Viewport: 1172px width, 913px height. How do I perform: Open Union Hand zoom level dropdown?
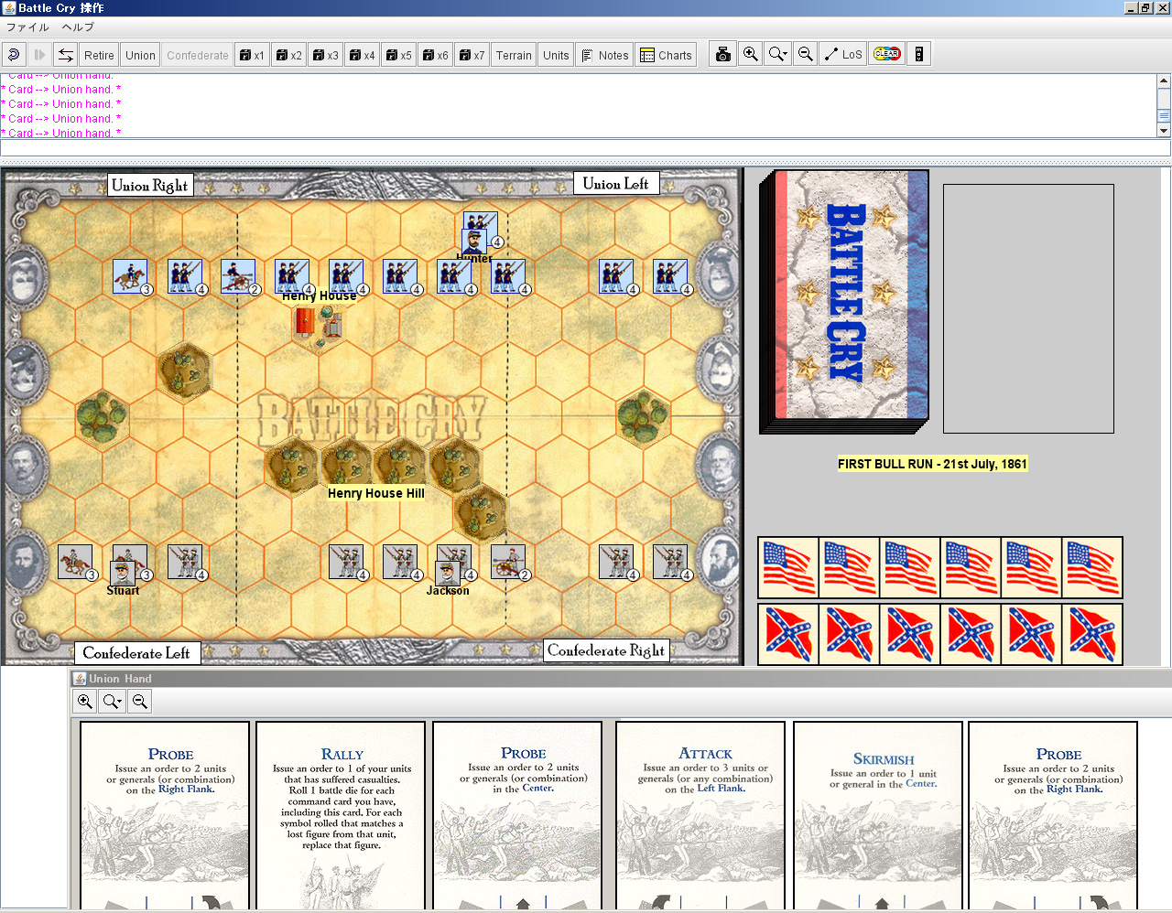(x=113, y=702)
